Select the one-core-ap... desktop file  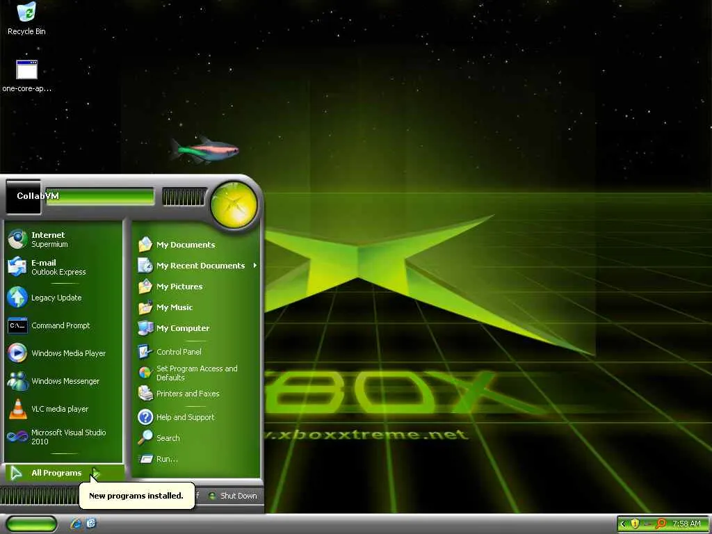pos(26,76)
